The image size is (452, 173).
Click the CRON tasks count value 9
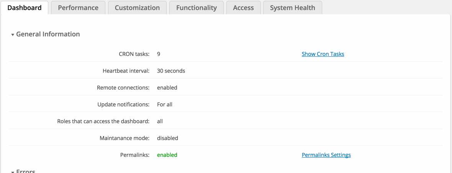tap(159, 54)
